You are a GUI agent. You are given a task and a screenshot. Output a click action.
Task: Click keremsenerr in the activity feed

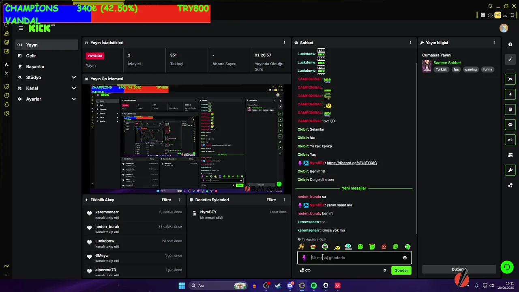pos(107,212)
